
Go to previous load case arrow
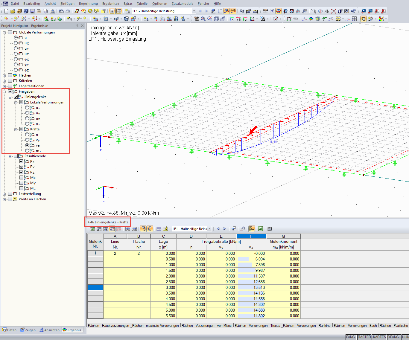(200, 11)
